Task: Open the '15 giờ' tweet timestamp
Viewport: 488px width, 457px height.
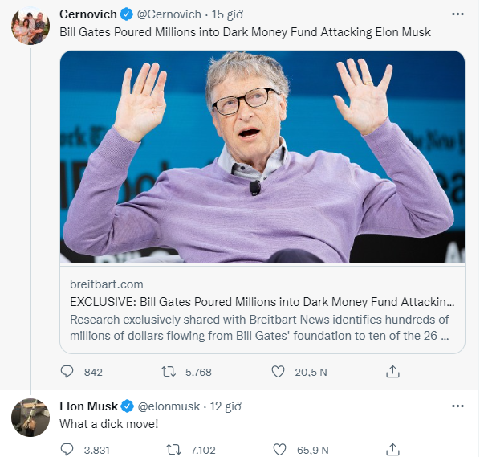Action: [229, 14]
